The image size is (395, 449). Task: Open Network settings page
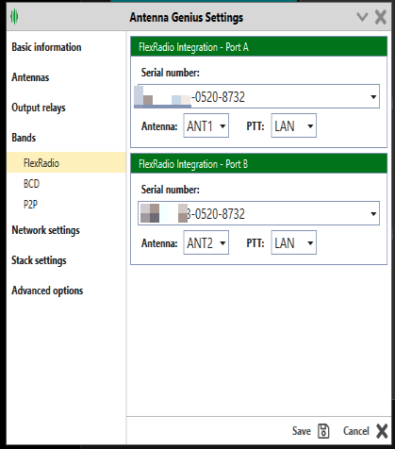46,230
